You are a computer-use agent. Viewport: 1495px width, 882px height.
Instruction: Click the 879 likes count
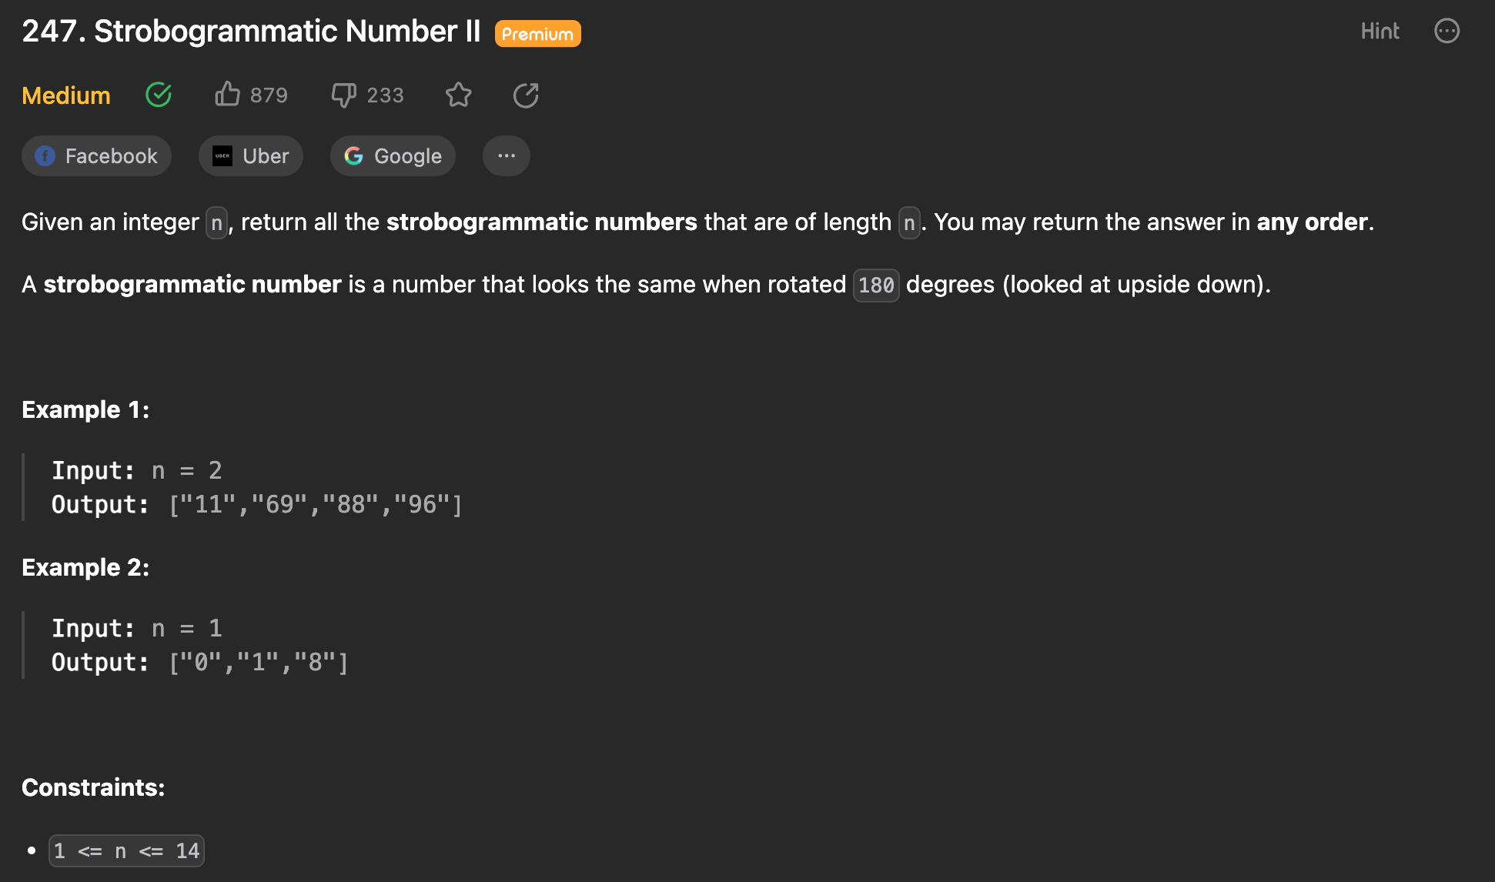269,95
